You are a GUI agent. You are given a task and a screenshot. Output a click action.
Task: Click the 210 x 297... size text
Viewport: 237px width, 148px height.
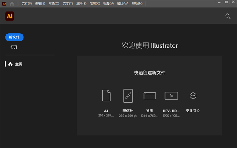click(106, 116)
